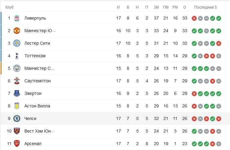230x150 pixels.
Task: Click the Последние 5 column header
Action: [206, 7]
